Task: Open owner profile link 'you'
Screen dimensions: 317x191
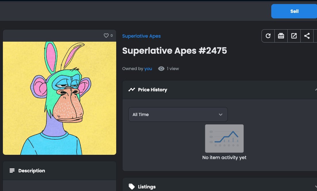Action: click(148, 69)
